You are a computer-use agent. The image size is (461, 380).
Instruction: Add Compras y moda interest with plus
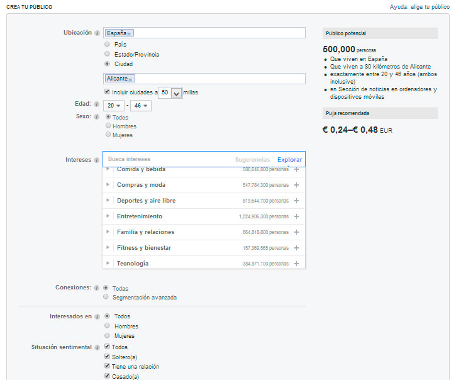click(297, 185)
